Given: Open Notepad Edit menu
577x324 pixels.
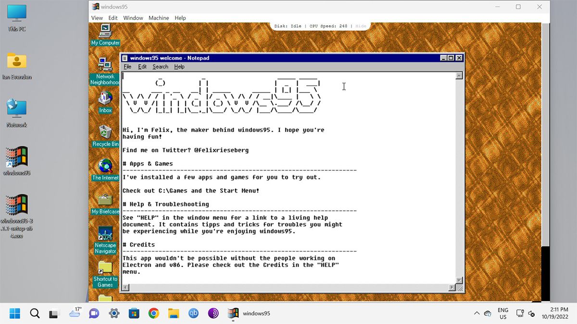Looking at the screenshot, I should click(142, 67).
